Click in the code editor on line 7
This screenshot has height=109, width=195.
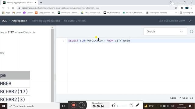pyautogui.click(x=131, y=41)
